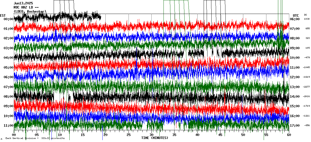Click the TIME (MINUTES) axis title

[155, 138]
